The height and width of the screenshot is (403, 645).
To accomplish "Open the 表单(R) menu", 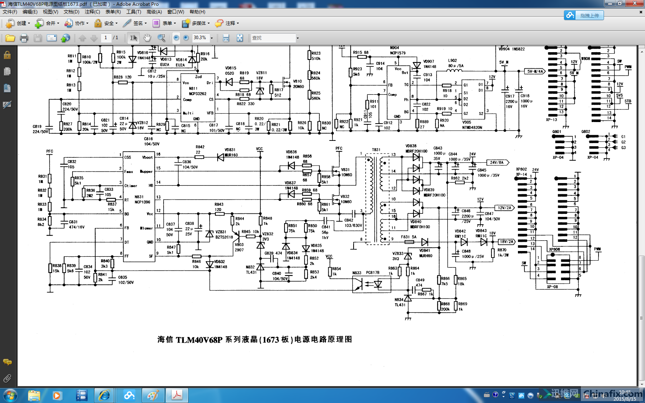I will coord(113,12).
